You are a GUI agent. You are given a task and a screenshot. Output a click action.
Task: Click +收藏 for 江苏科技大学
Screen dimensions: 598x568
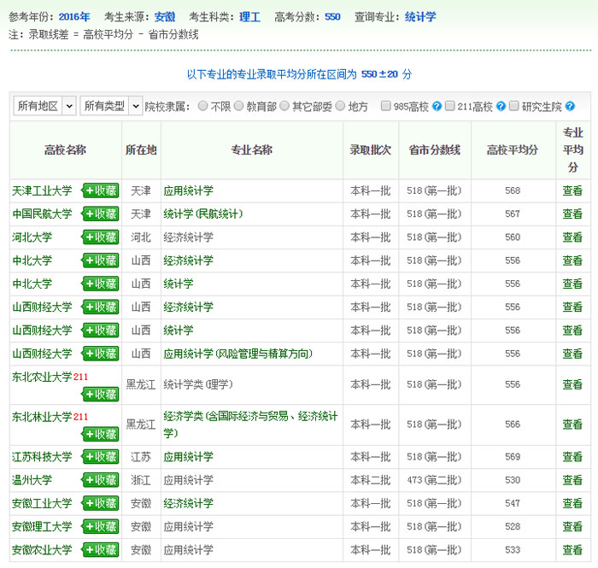(x=101, y=457)
